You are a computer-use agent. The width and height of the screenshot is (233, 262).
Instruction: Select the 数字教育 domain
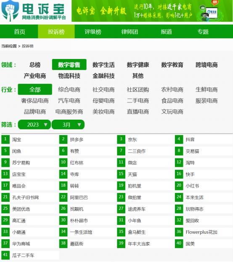172,65
